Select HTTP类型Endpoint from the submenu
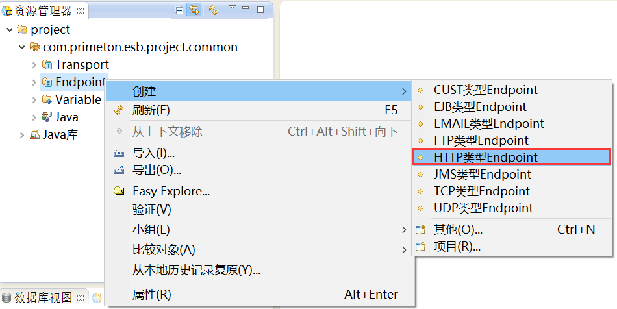This screenshot has height=309, width=617. (485, 157)
